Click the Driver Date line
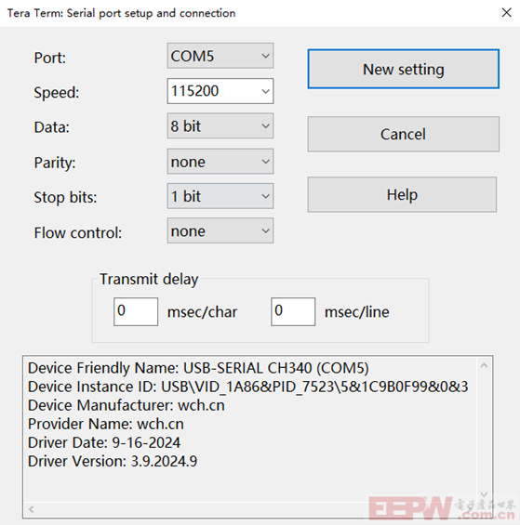This screenshot has width=520, height=525. click(104, 442)
